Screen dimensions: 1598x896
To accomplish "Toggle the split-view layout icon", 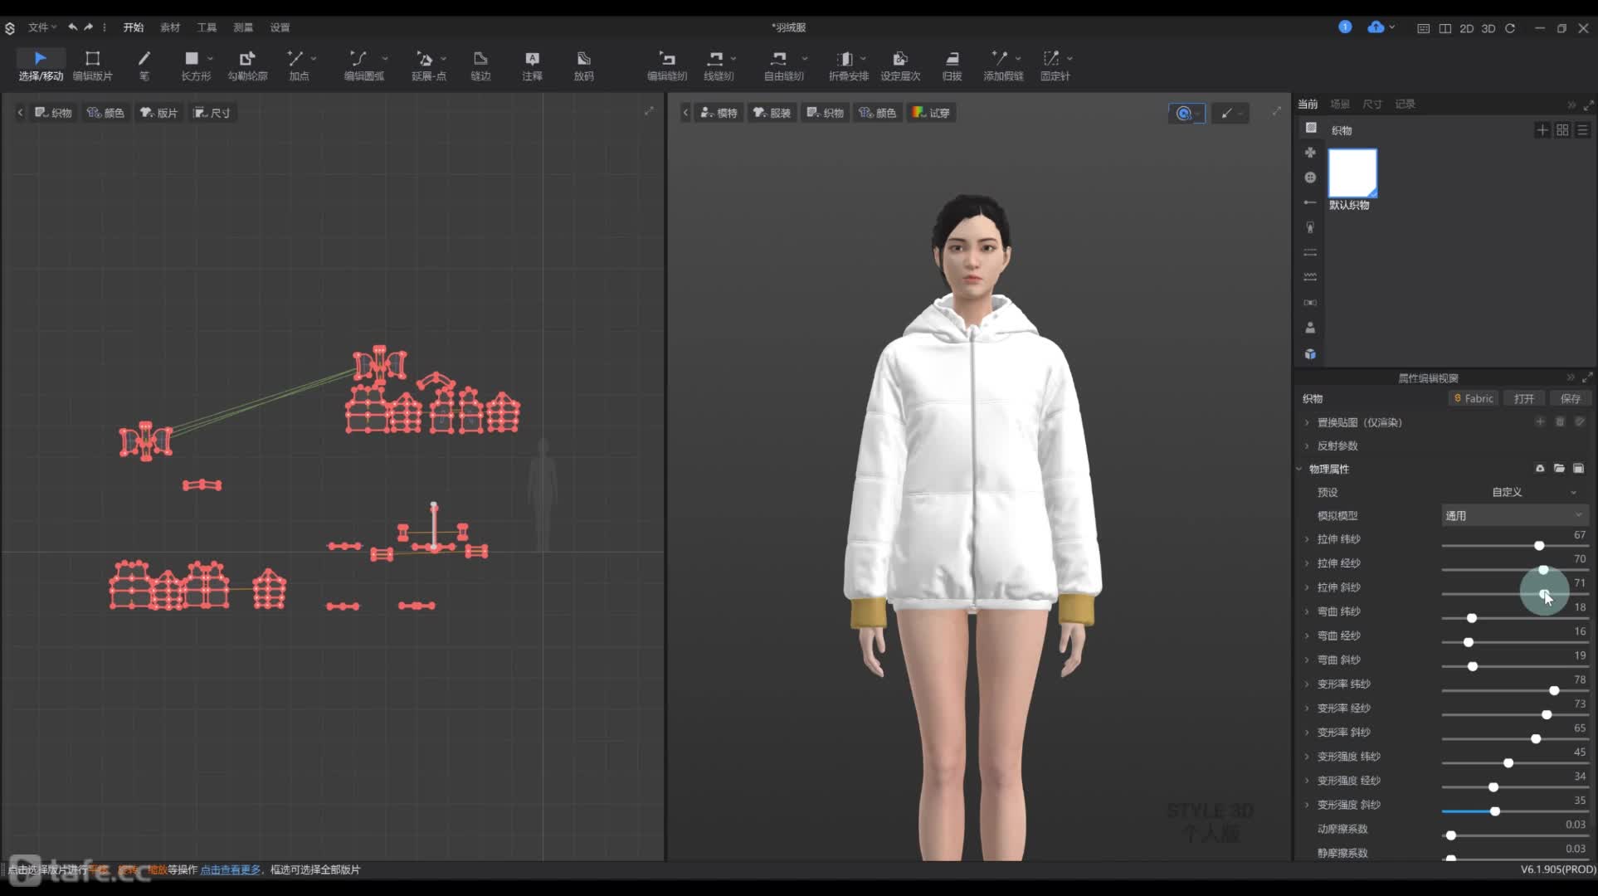I will point(1445,28).
